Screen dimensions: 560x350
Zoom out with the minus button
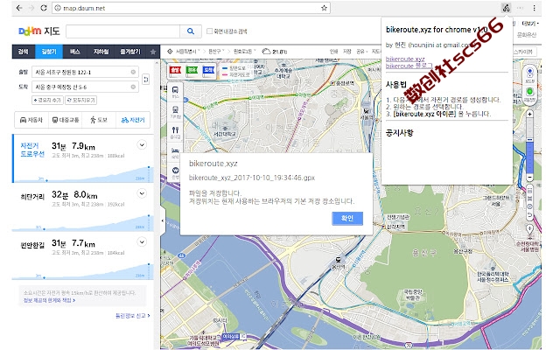(x=530, y=177)
